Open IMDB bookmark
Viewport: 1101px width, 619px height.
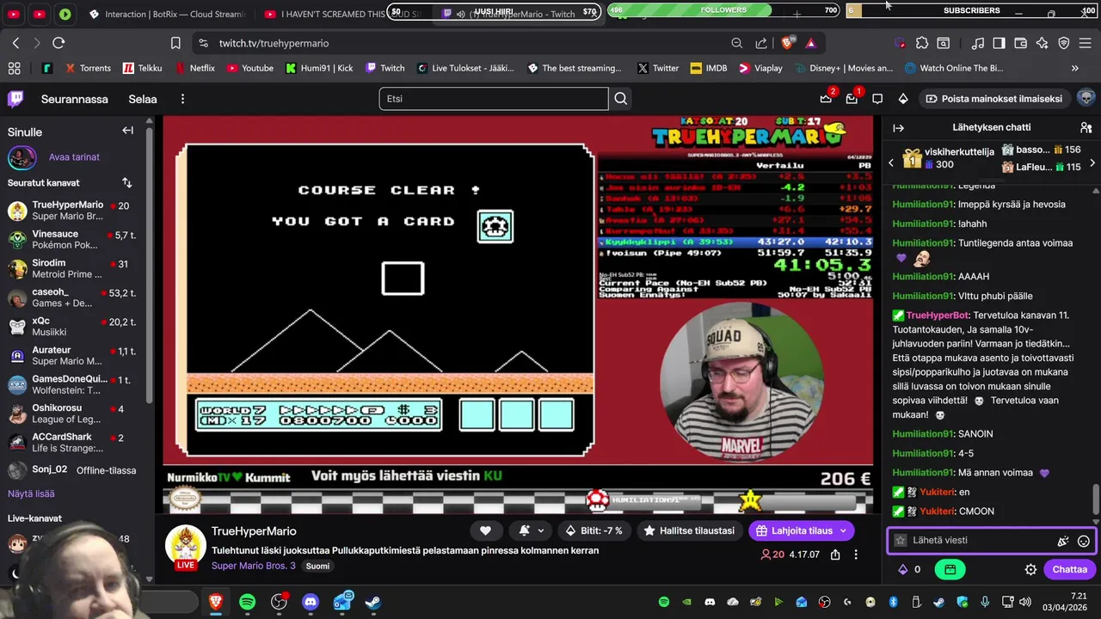pyautogui.click(x=709, y=68)
